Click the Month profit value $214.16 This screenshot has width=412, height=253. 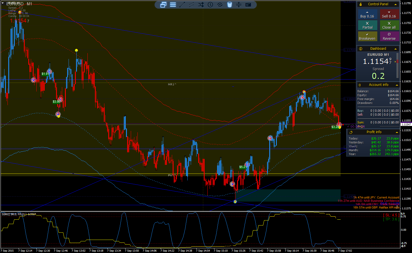[x=375, y=150]
